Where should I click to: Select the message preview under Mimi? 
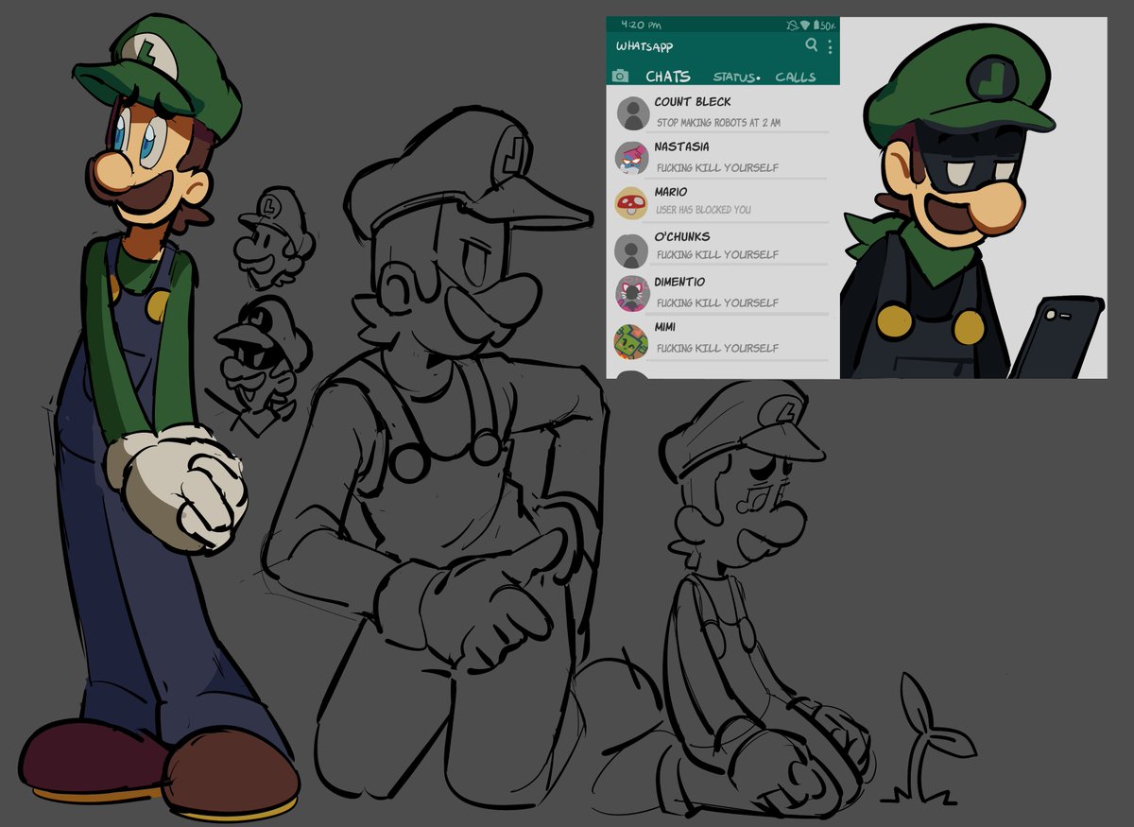(x=718, y=348)
